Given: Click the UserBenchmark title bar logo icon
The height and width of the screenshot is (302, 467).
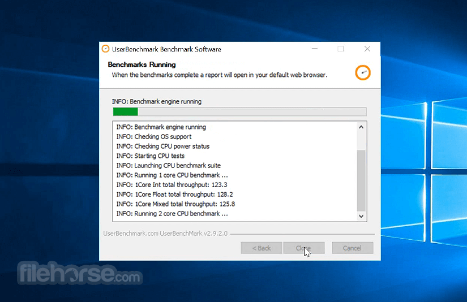Looking at the screenshot, I should pos(105,49).
